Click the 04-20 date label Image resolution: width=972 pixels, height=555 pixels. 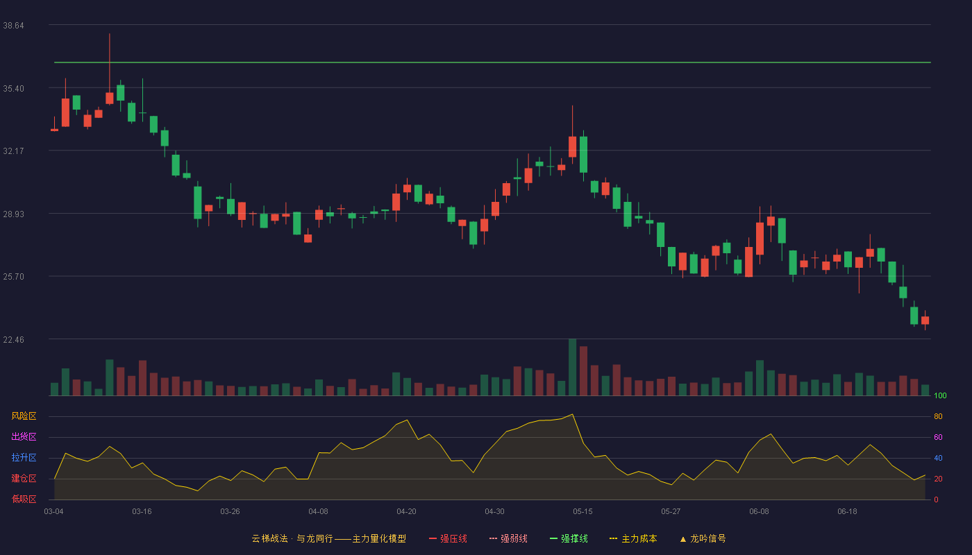[x=407, y=511]
